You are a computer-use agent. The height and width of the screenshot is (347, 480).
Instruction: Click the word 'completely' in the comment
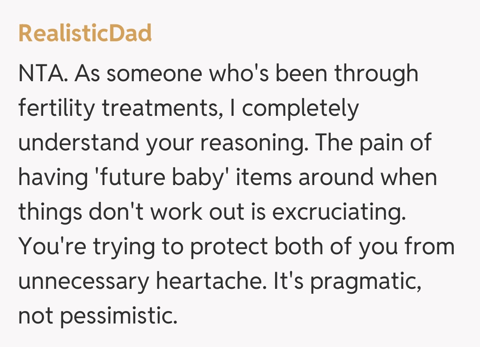click(x=300, y=108)
